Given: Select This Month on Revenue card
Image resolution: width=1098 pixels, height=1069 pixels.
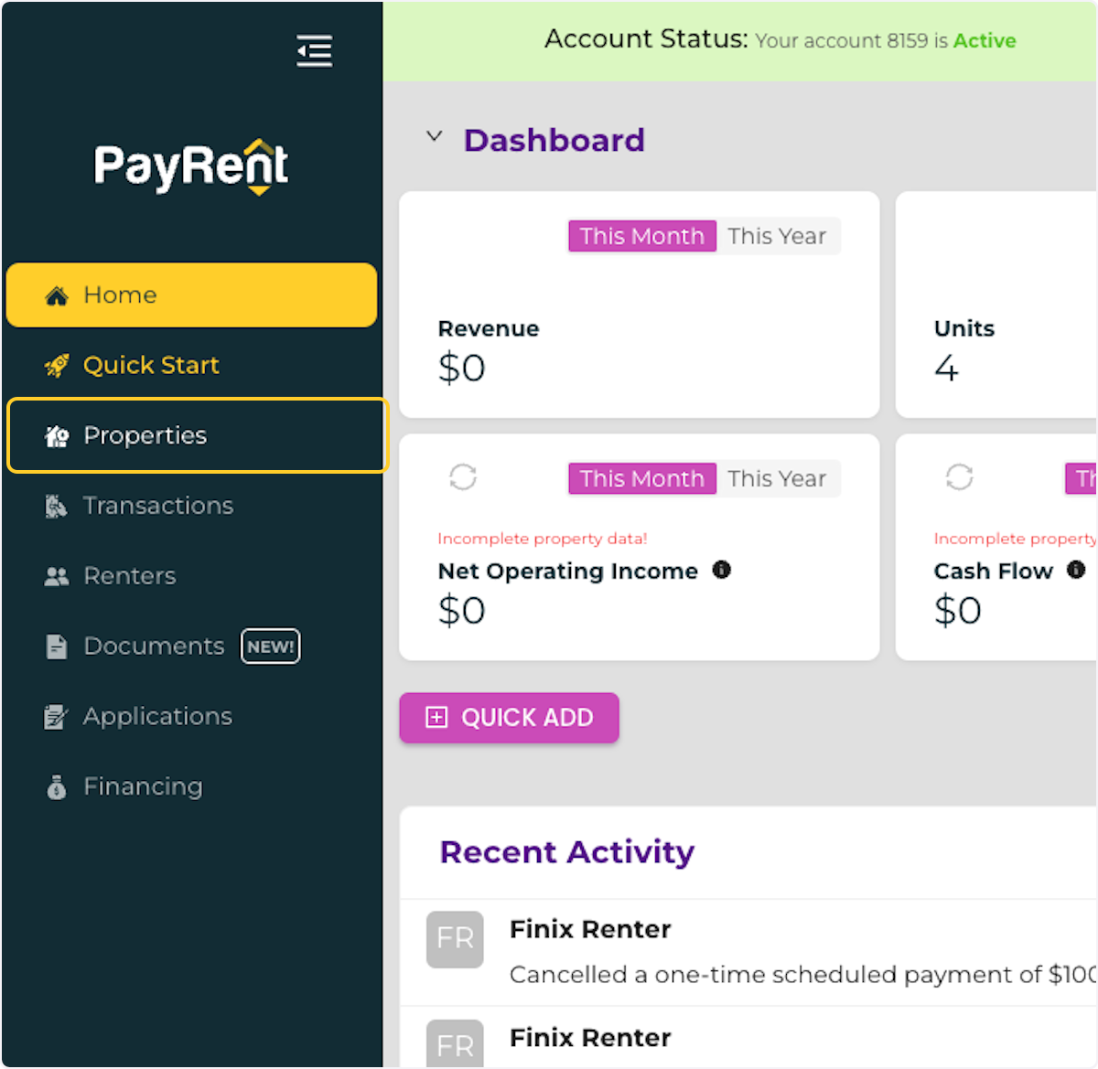Looking at the screenshot, I should point(641,236).
